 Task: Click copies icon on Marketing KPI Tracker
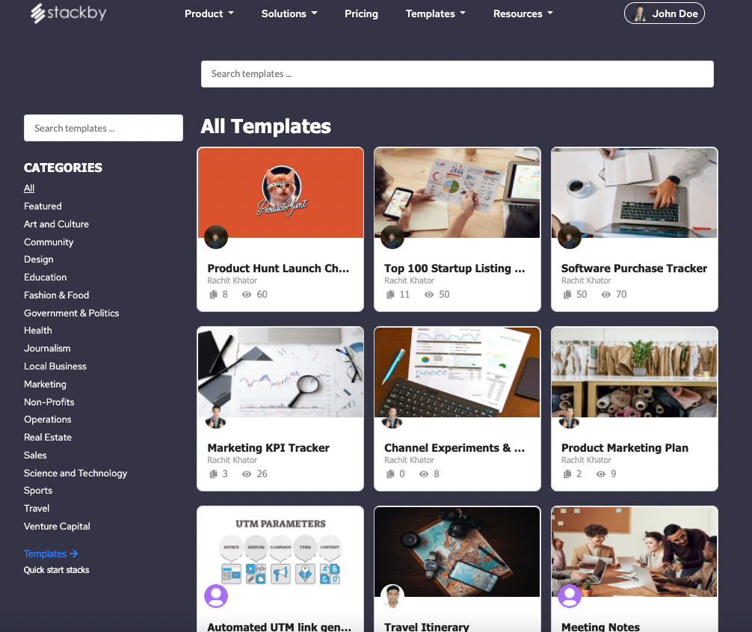(x=214, y=474)
